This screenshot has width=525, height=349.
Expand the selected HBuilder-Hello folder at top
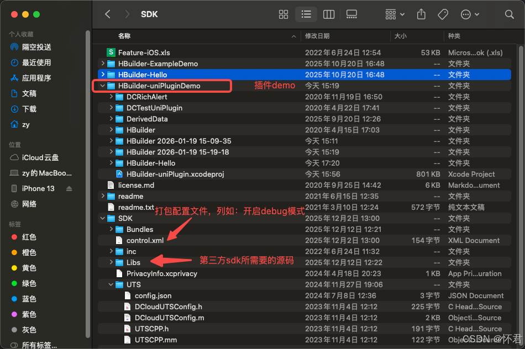coord(102,75)
